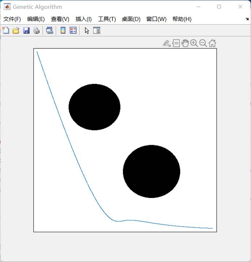Open the 文件(F) menu

12,19
